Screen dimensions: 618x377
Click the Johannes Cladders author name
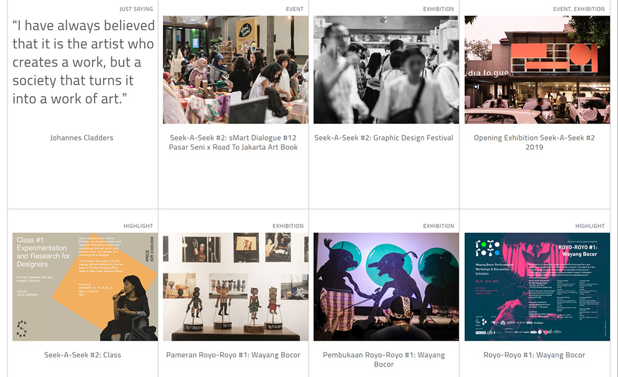[x=82, y=138]
